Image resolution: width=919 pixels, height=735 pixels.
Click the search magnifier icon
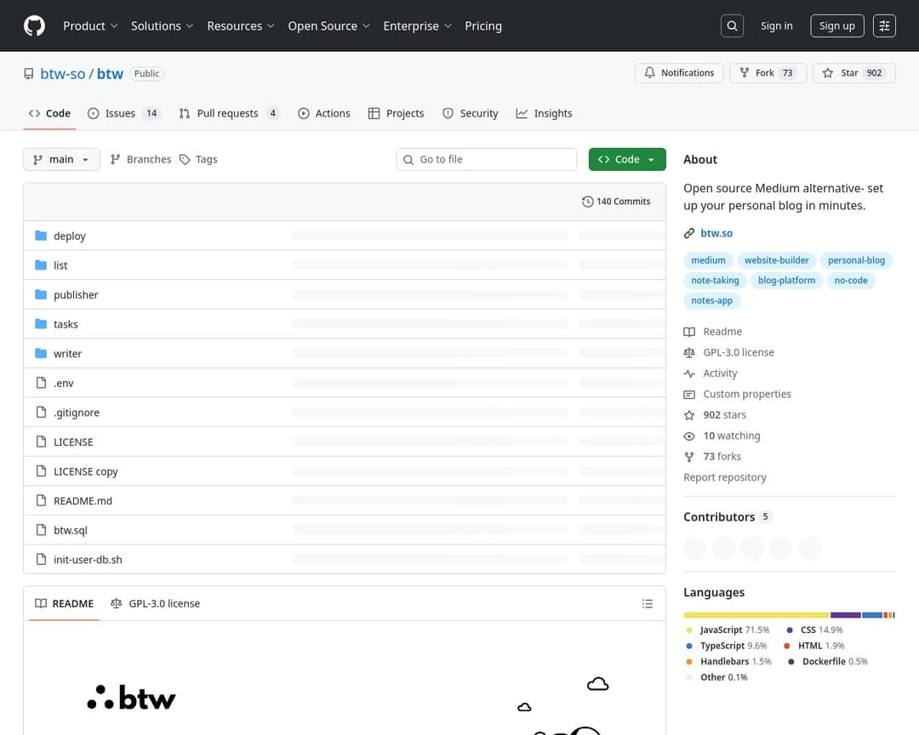tap(732, 26)
